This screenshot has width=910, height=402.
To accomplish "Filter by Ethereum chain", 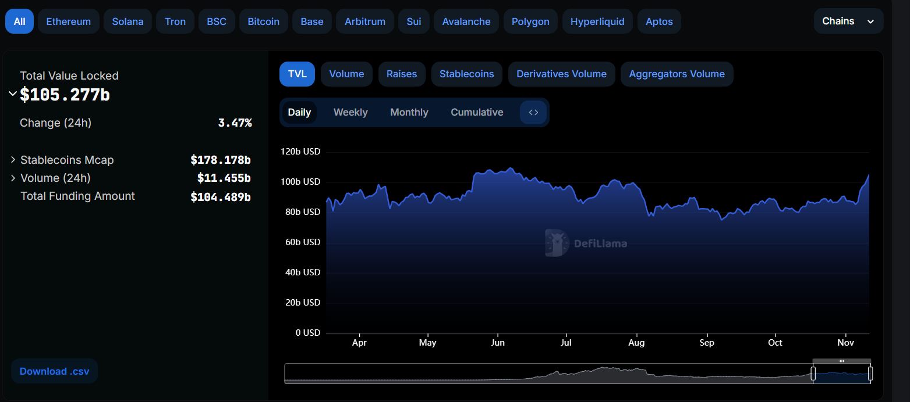I will pyautogui.click(x=69, y=21).
